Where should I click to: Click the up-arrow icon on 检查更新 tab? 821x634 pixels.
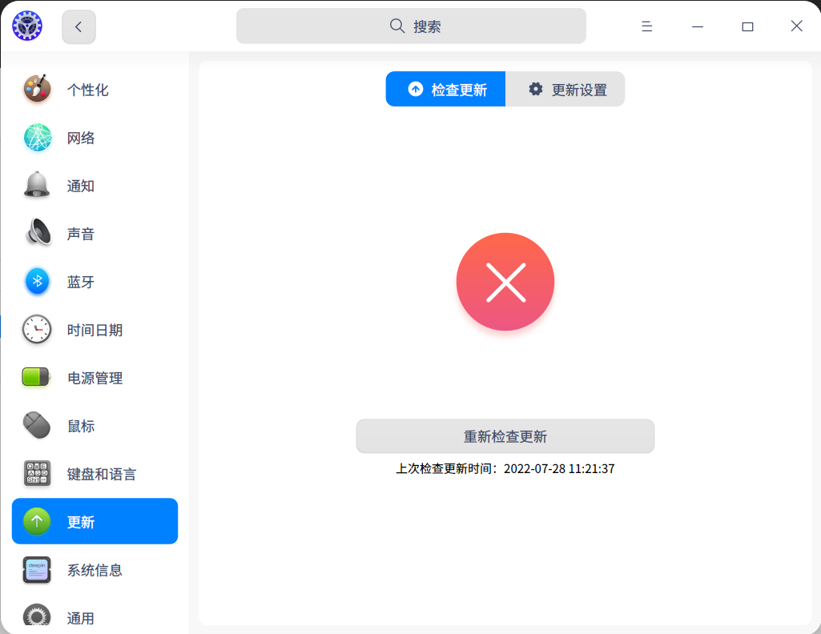tap(416, 89)
